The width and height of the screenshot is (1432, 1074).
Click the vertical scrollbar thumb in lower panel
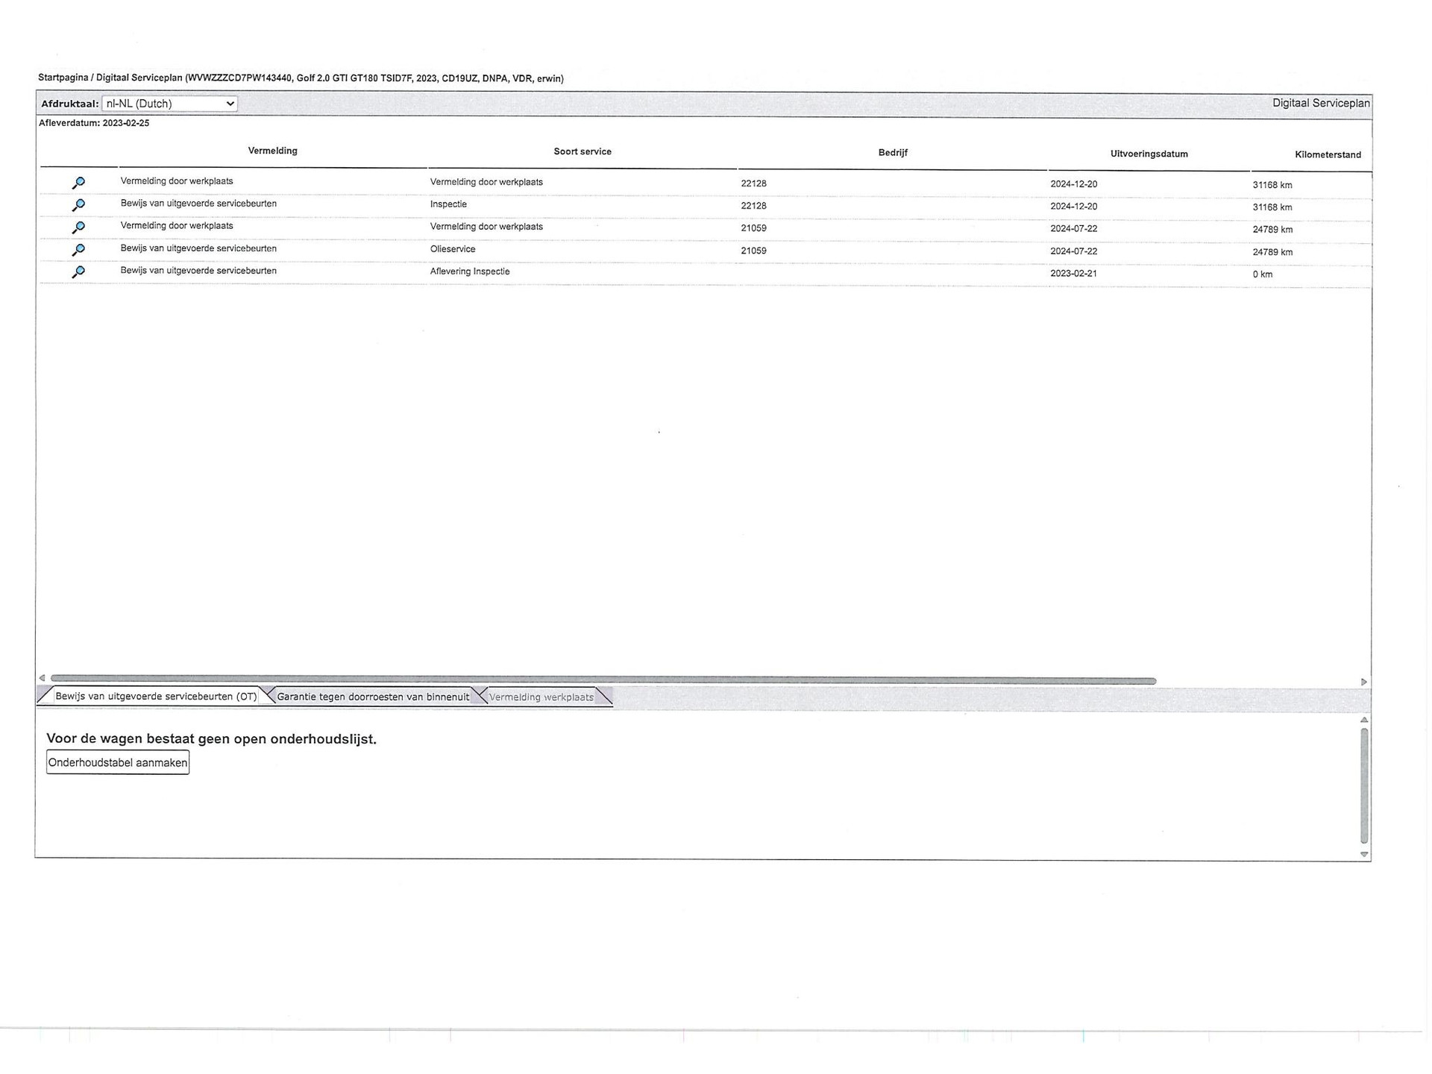pyautogui.click(x=1364, y=785)
